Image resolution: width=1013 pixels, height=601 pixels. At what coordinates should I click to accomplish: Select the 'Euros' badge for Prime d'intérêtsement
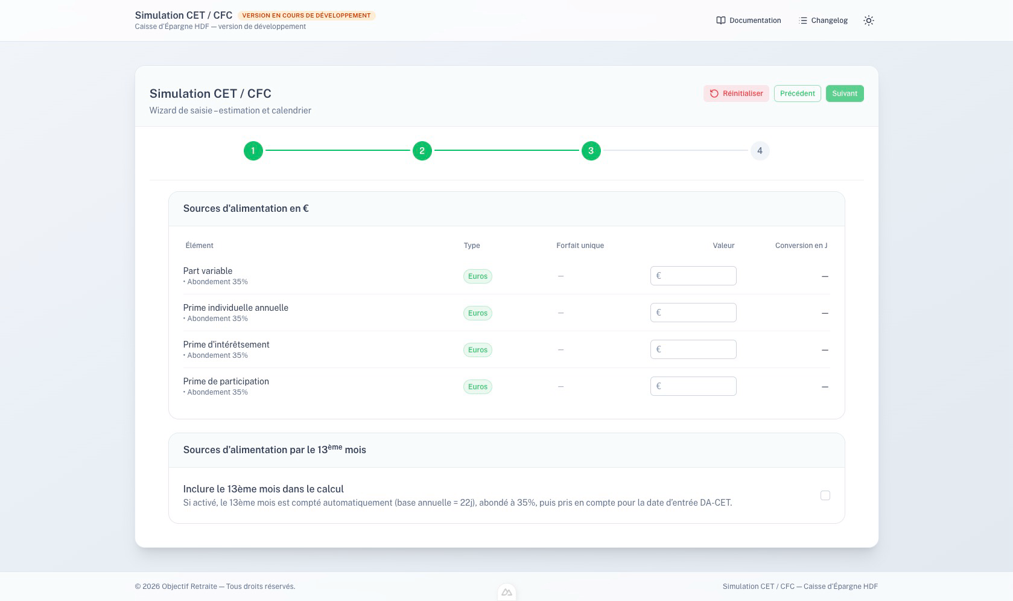click(x=477, y=349)
